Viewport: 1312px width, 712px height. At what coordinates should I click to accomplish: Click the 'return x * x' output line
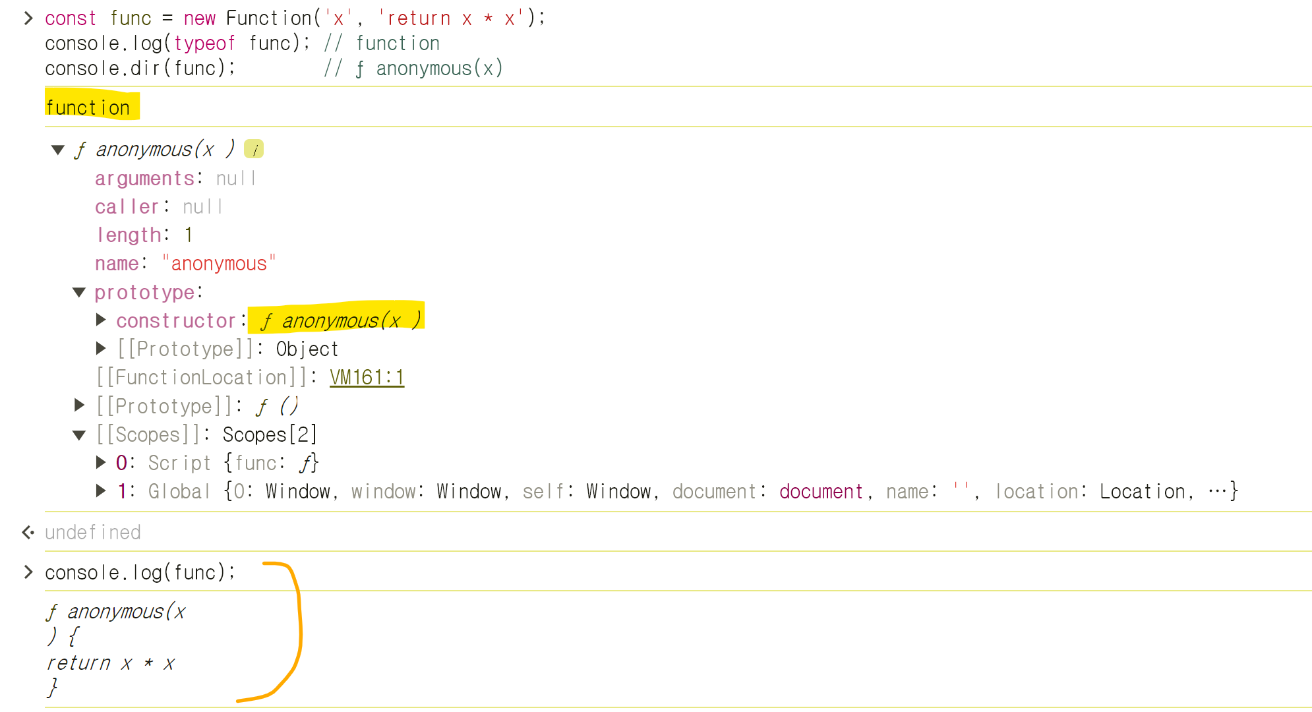pyautogui.click(x=110, y=663)
